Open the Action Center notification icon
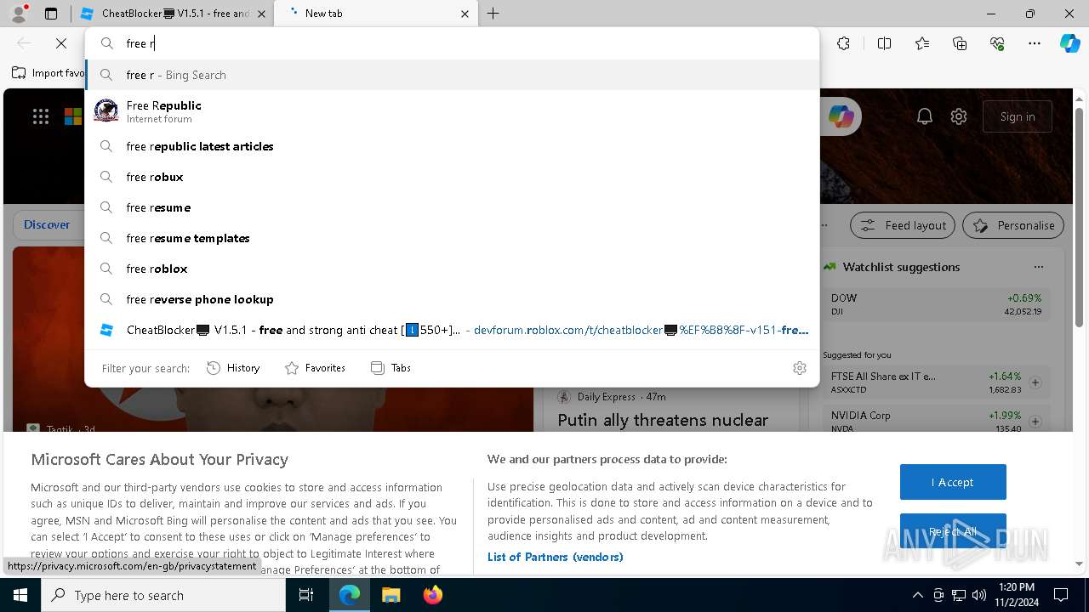This screenshot has width=1089, height=612. tap(1061, 595)
